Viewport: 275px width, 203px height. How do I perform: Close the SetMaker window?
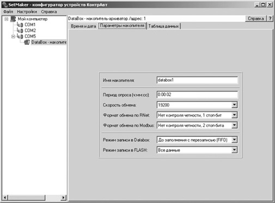[270, 4]
